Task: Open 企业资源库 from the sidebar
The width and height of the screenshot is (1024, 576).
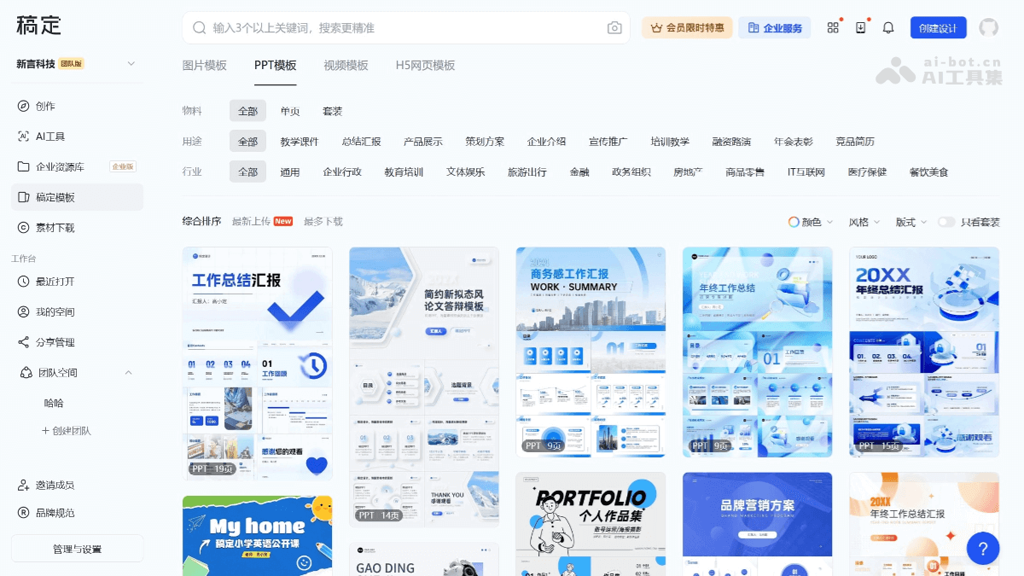Action: point(60,166)
